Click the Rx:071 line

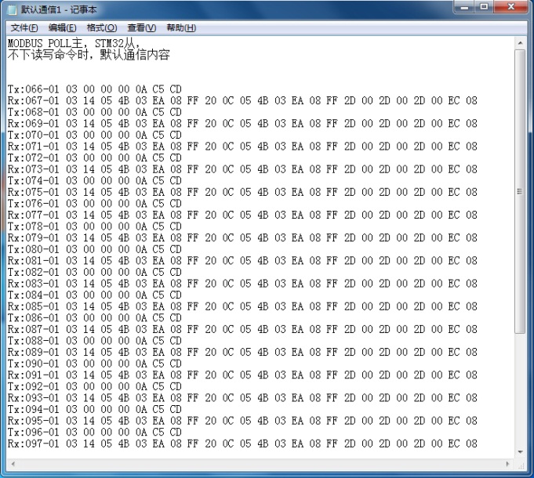(x=242, y=147)
